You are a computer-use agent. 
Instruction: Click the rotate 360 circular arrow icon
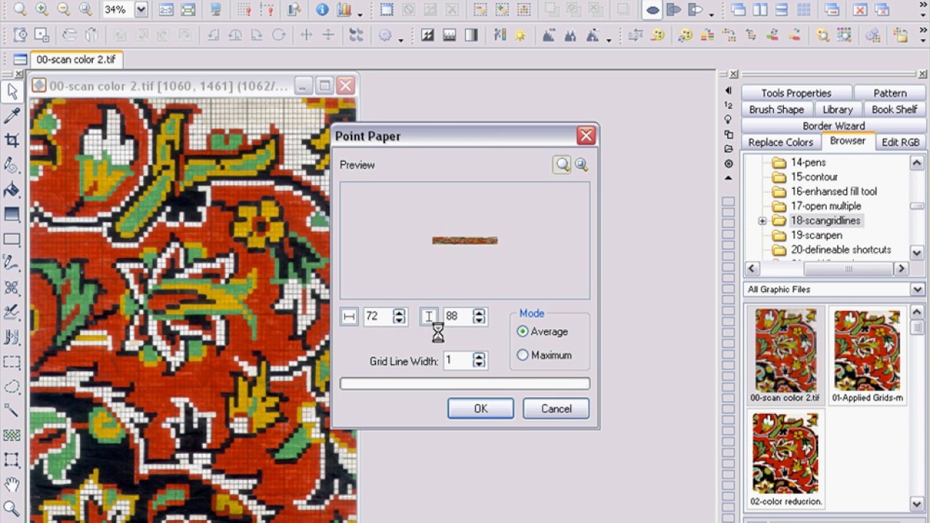point(278,35)
